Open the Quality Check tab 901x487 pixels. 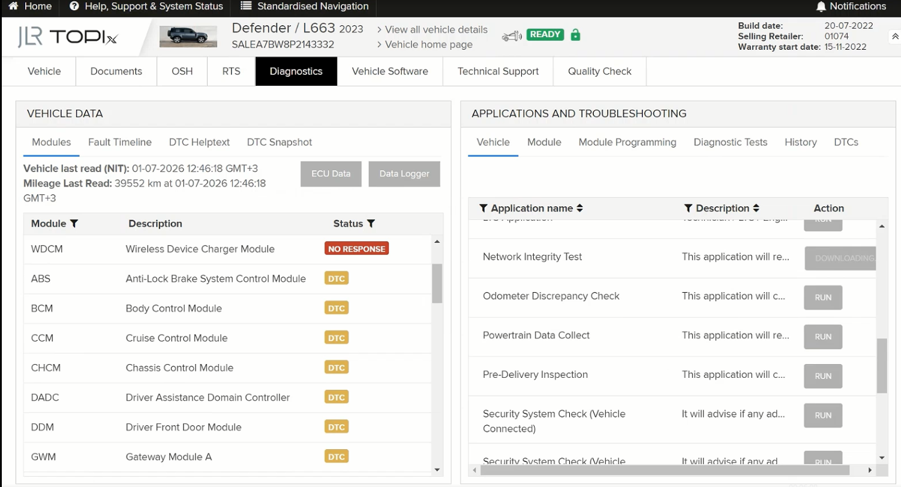tap(600, 71)
